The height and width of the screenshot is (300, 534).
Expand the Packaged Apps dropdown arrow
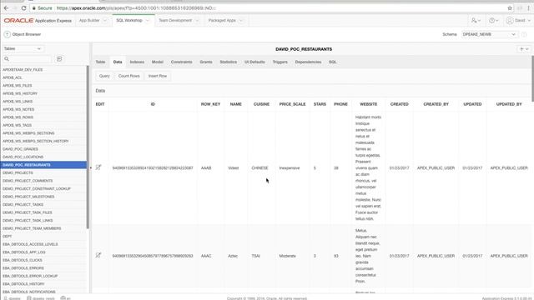pyautogui.click(x=241, y=20)
